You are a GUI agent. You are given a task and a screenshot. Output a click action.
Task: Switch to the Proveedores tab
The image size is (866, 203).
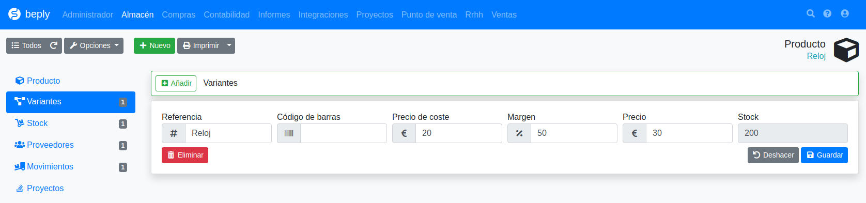[71, 145]
